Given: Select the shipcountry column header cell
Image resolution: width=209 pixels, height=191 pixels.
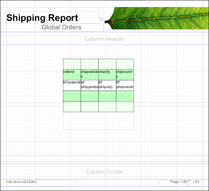Looking at the screenshot, I should coord(125,75).
